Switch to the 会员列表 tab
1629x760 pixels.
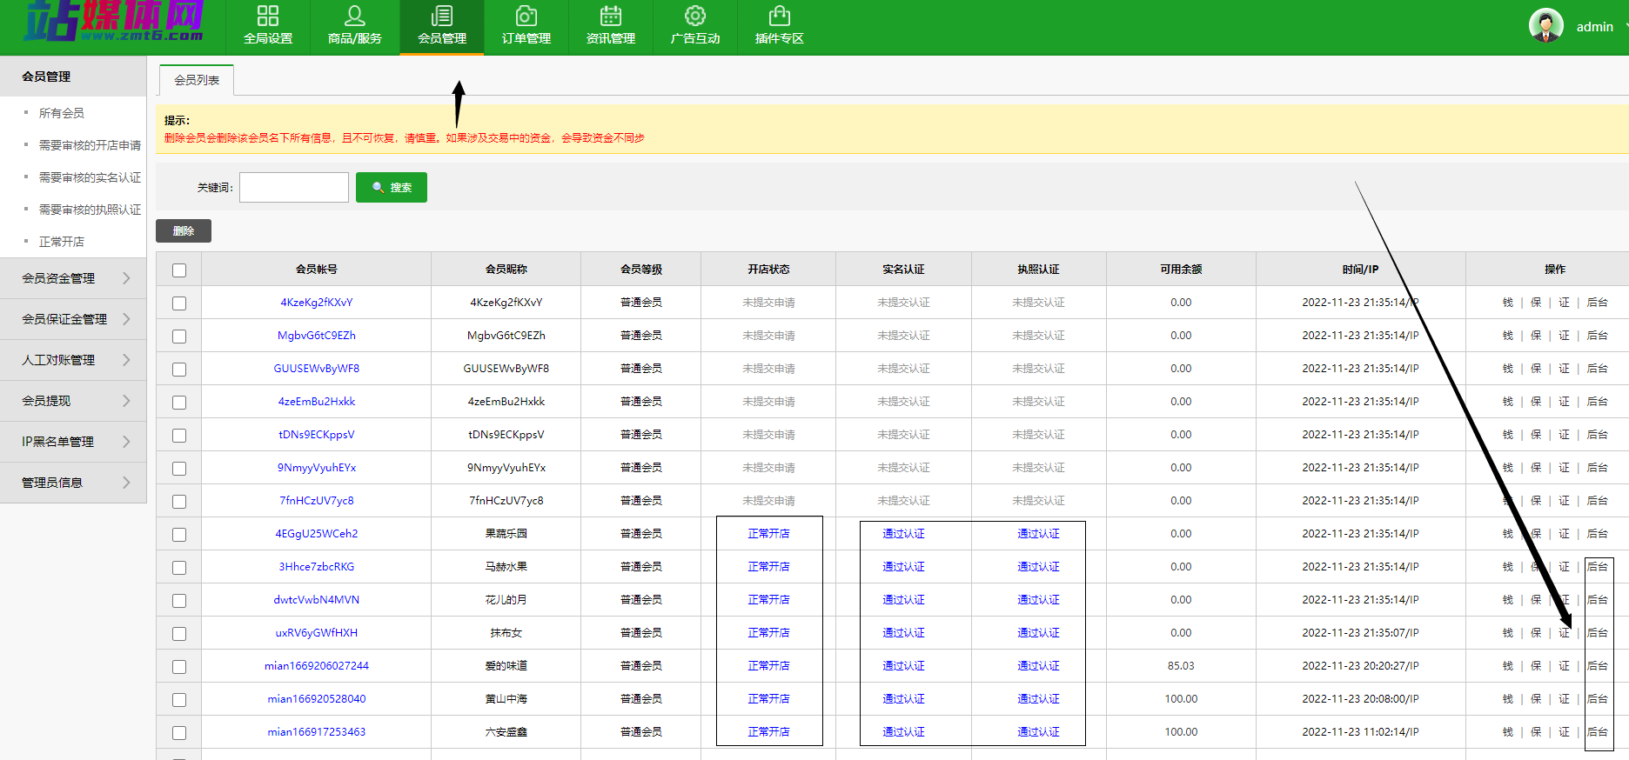pyautogui.click(x=197, y=80)
